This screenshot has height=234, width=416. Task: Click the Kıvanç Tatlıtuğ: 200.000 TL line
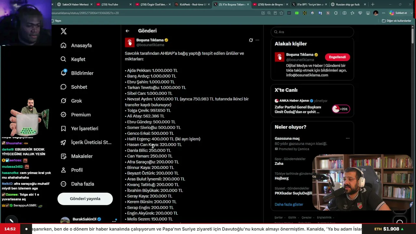click(x=152, y=185)
